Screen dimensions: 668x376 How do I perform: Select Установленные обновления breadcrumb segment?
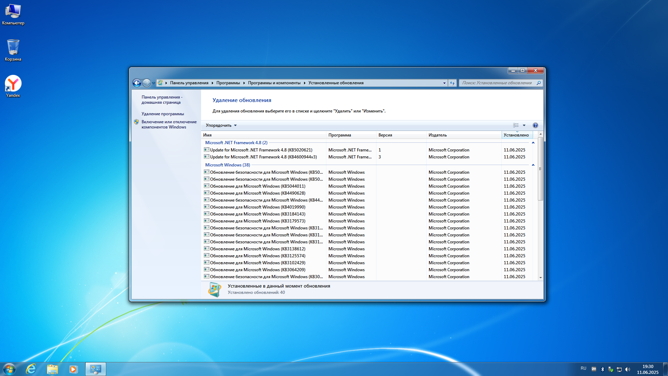(336, 83)
